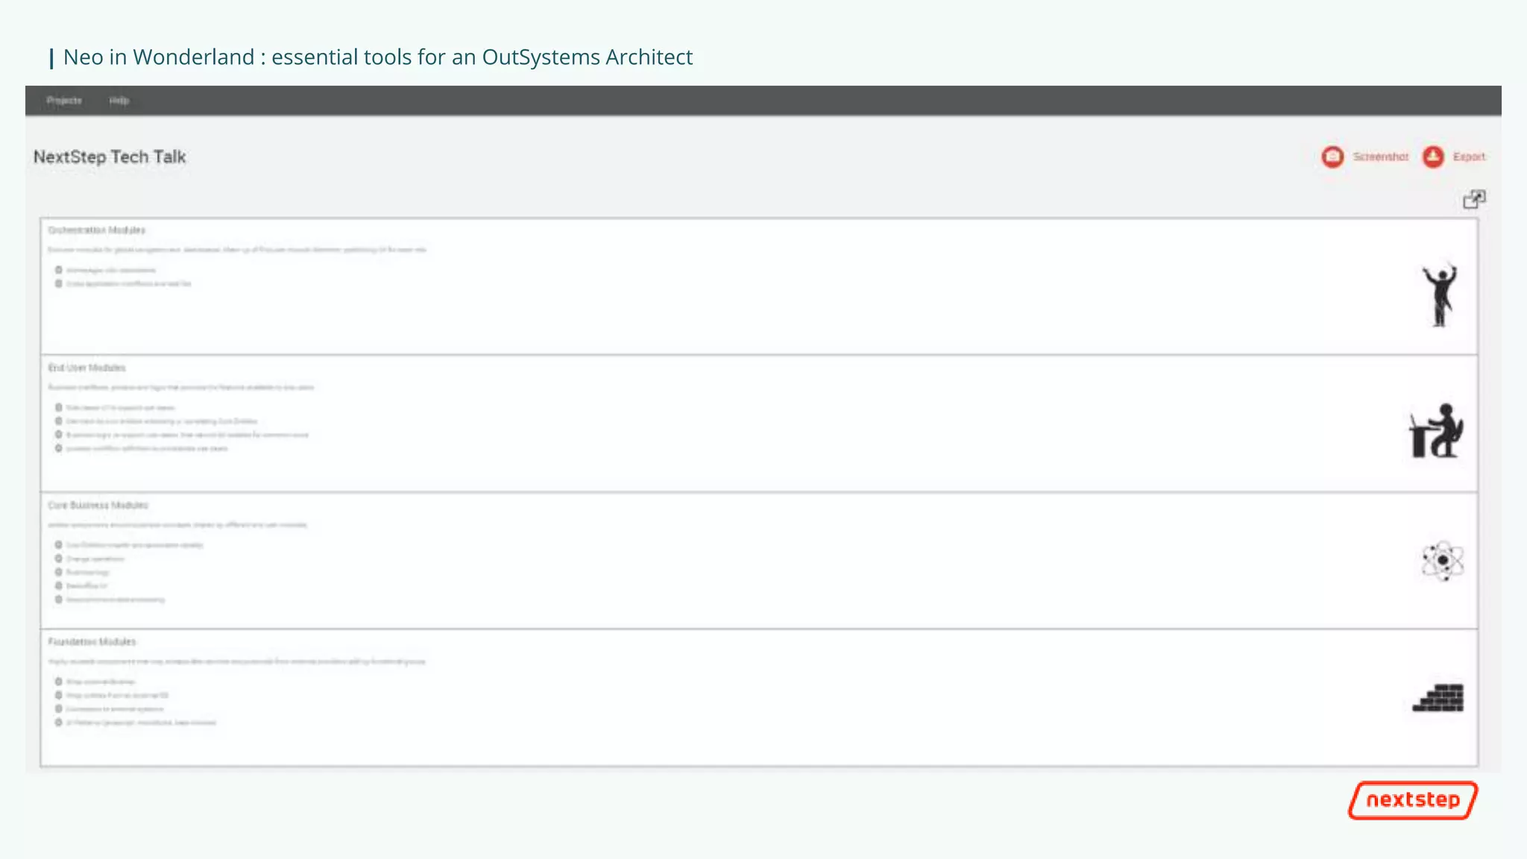Select the Core Business Modules heading
This screenshot has width=1527, height=859.
98,505
